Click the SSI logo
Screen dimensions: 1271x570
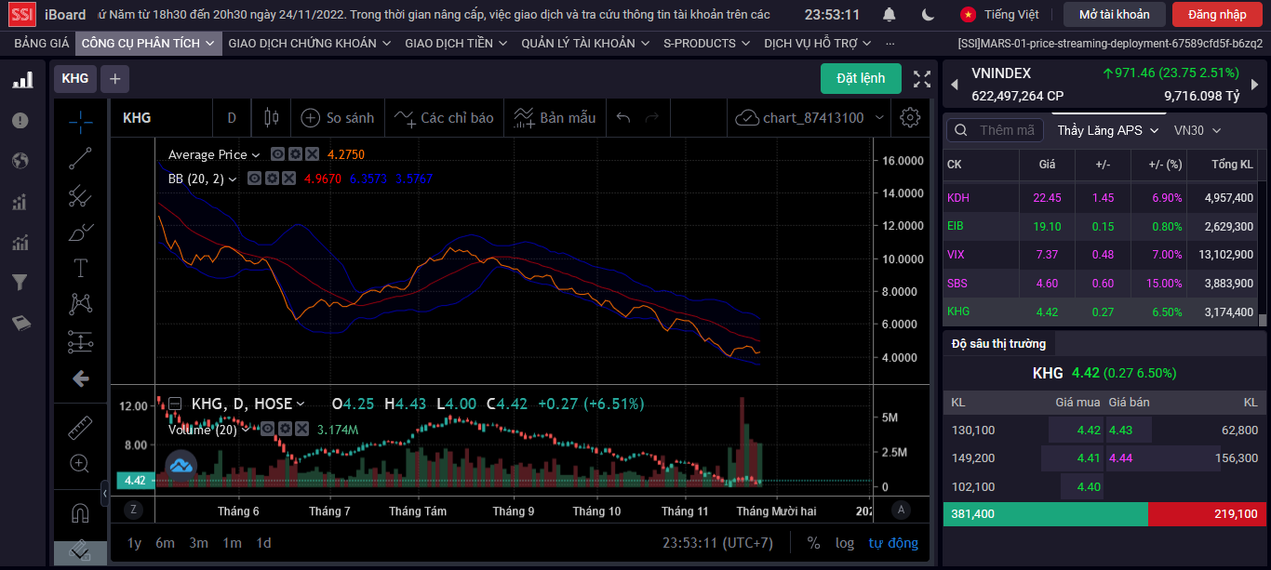(x=22, y=15)
